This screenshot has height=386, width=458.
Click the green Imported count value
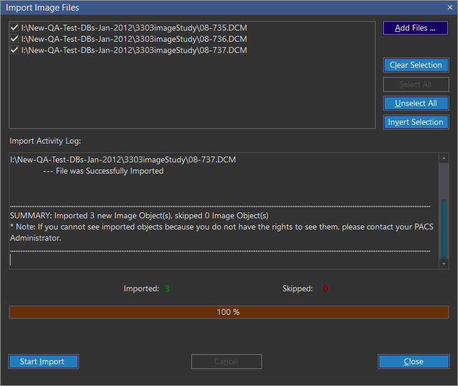click(167, 289)
